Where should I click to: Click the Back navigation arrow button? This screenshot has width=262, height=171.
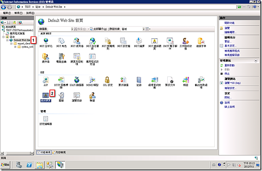pos(3,7)
